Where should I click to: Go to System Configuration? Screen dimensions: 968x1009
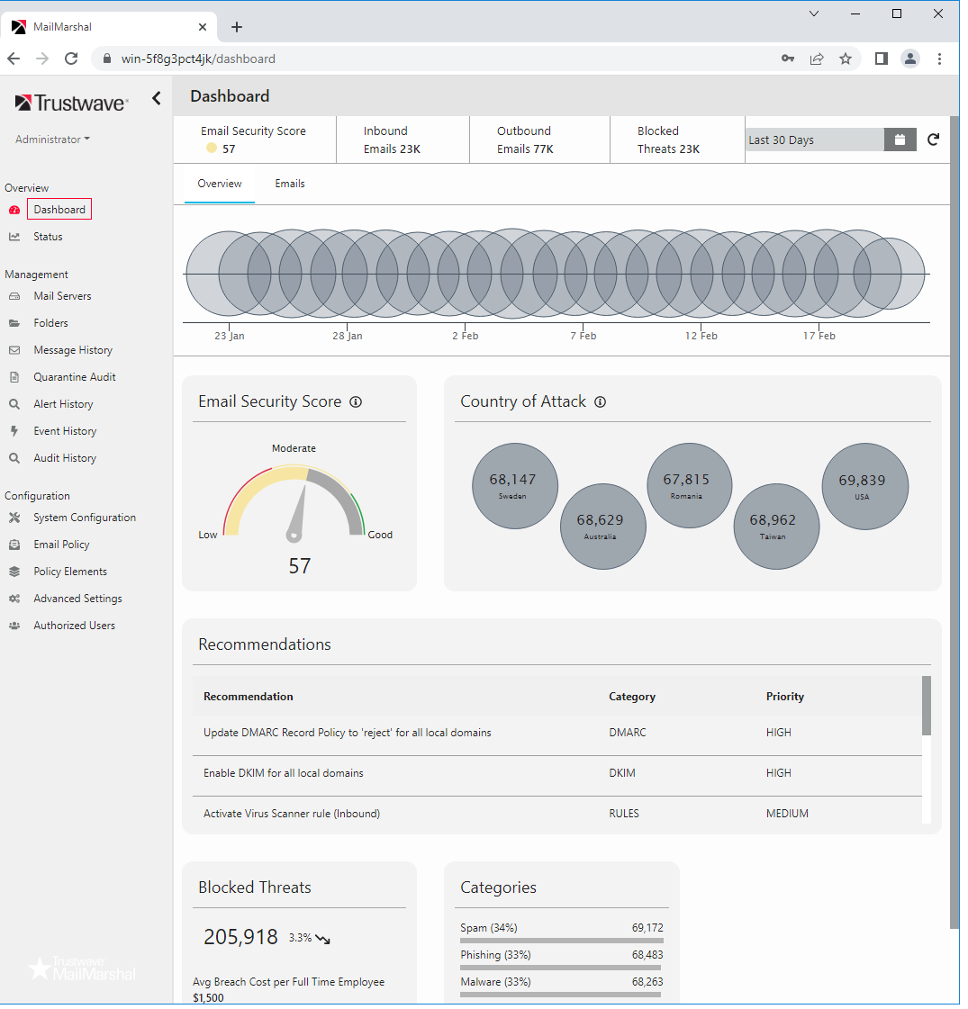pyautogui.click(x=85, y=518)
